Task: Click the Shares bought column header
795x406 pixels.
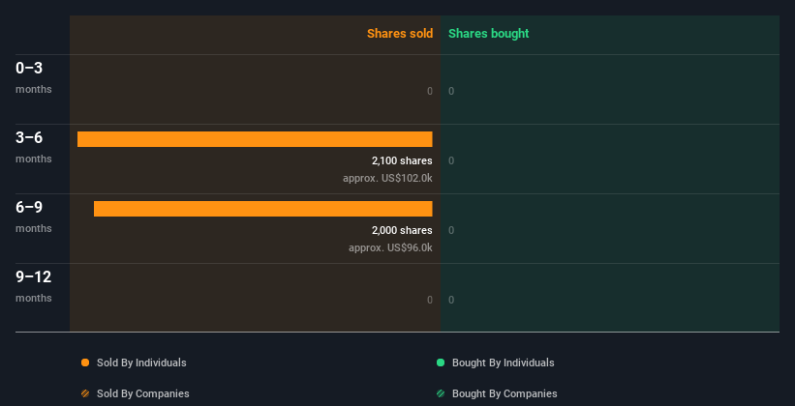Action: [x=489, y=34]
